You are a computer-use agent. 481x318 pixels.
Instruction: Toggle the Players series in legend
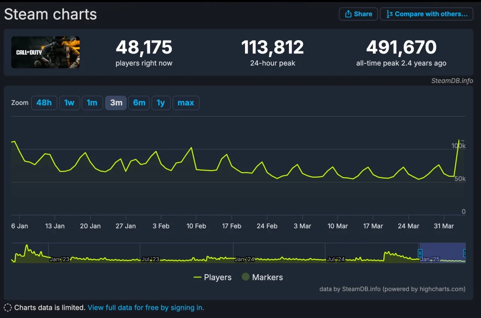point(213,277)
